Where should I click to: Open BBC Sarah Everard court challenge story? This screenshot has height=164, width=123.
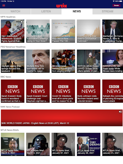(38, 91)
